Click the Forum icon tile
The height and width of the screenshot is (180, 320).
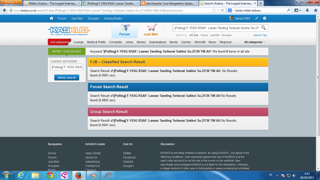pos(124,30)
